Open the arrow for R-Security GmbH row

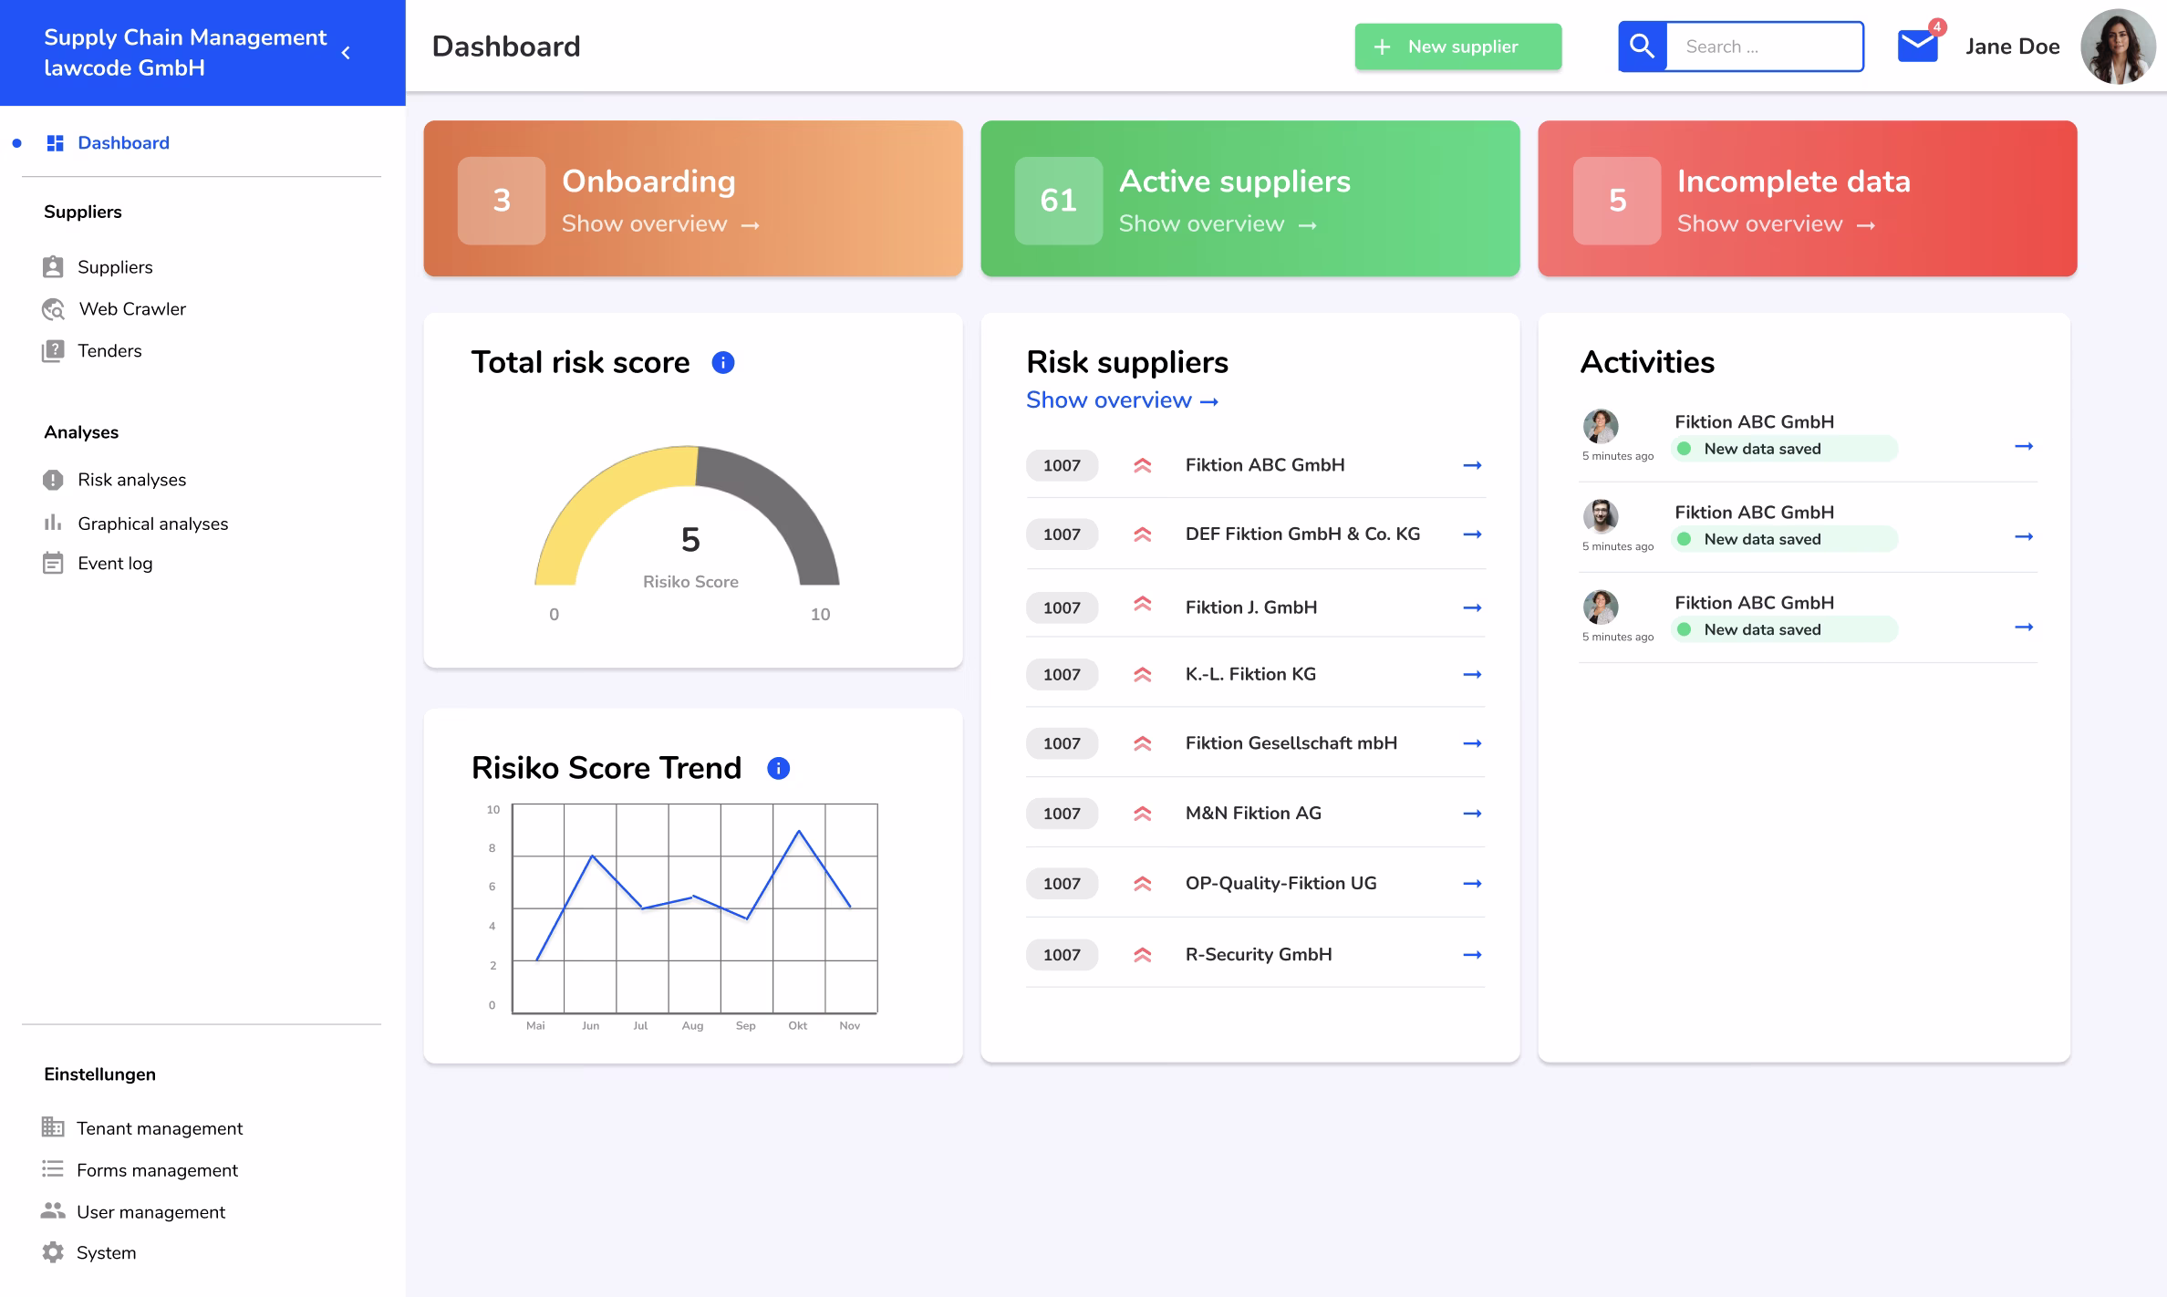pyautogui.click(x=1472, y=955)
